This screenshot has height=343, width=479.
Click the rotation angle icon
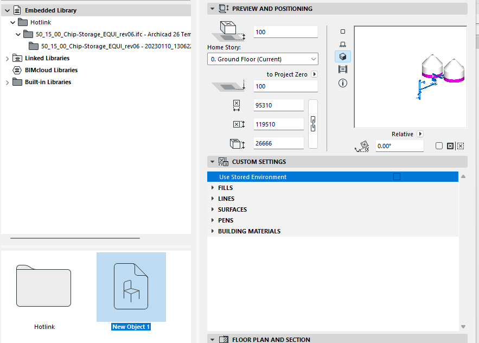pos(362,146)
